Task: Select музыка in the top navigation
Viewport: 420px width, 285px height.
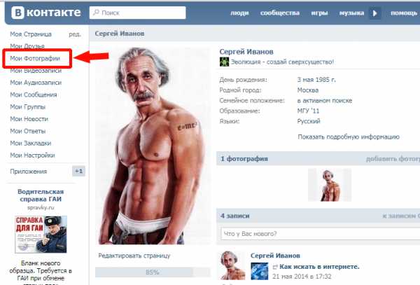Action: tap(351, 13)
